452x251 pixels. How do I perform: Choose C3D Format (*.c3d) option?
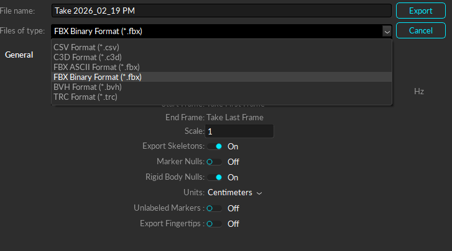tap(87, 57)
